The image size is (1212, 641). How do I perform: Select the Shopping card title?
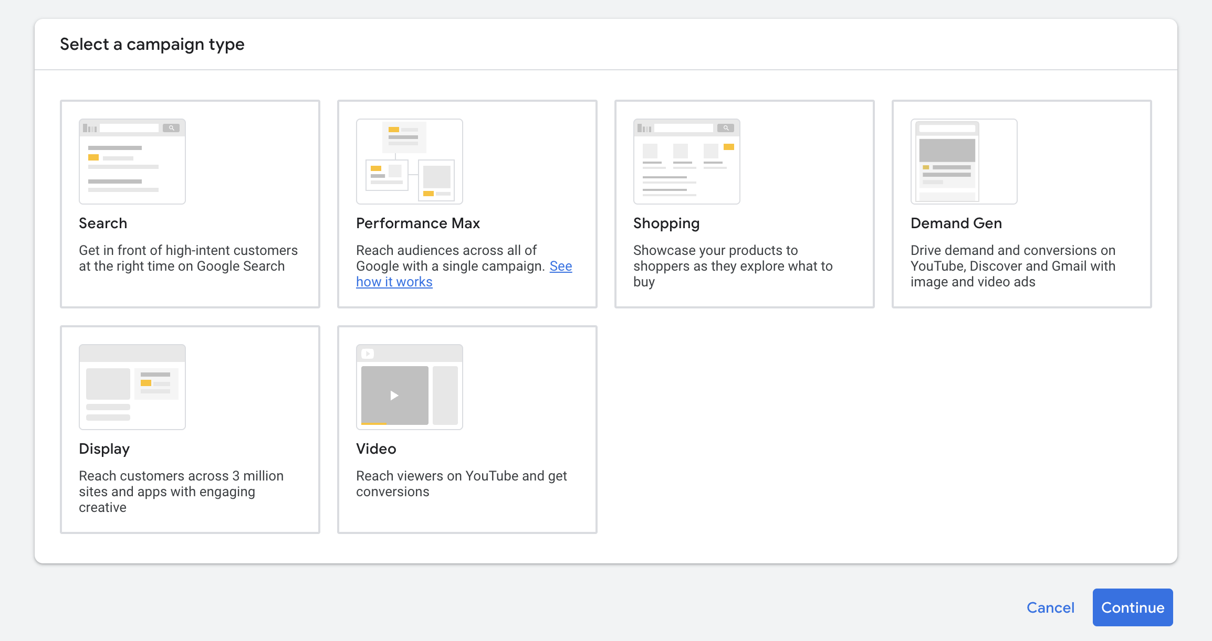[x=666, y=224]
